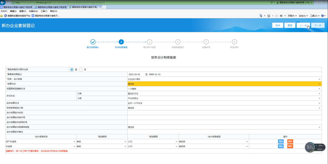Click the refresh icon in the address bar

pyautogui.click(x=312, y=2)
